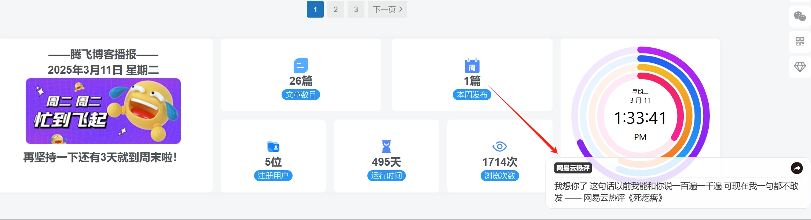The width and height of the screenshot is (811, 220).
Task: Click the 星期二 label in clock widget
Action: click(x=640, y=92)
